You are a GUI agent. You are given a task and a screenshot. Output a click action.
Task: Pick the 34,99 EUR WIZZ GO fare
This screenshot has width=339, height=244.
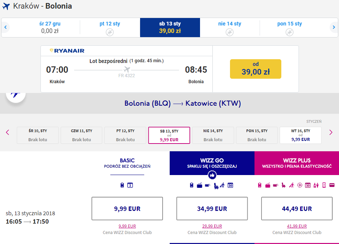[x=212, y=208]
